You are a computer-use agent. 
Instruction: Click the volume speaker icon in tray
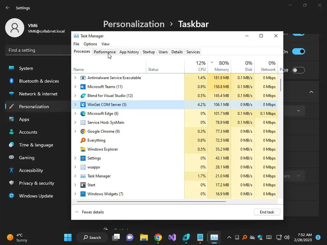click(x=287, y=237)
